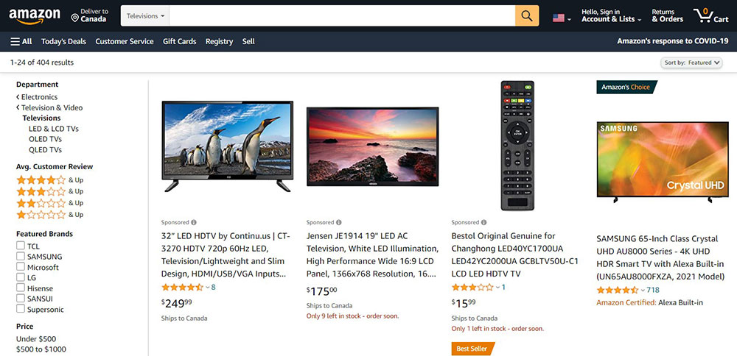Enable the SAMSUNG brand filter checkbox
737x356 pixels.
click(x=20, y=256)
